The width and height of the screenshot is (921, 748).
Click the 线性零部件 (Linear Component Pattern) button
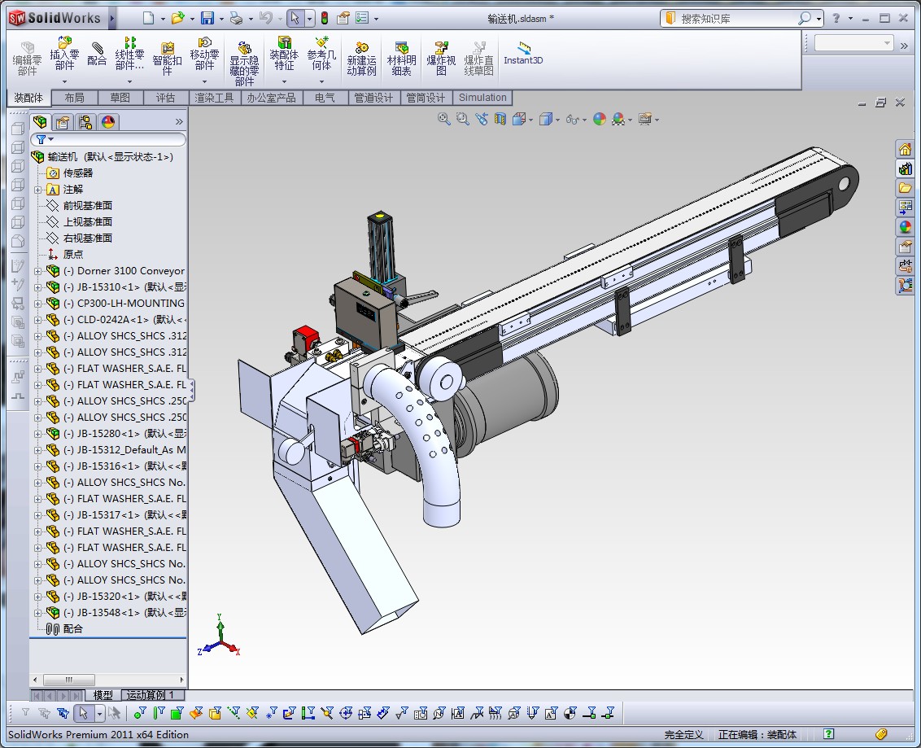click(x=130, y=54)
